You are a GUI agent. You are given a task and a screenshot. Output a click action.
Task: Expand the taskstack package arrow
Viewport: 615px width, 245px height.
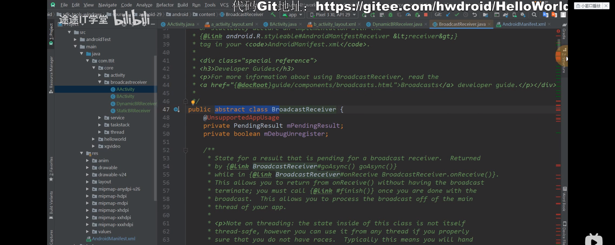point(100,125)
